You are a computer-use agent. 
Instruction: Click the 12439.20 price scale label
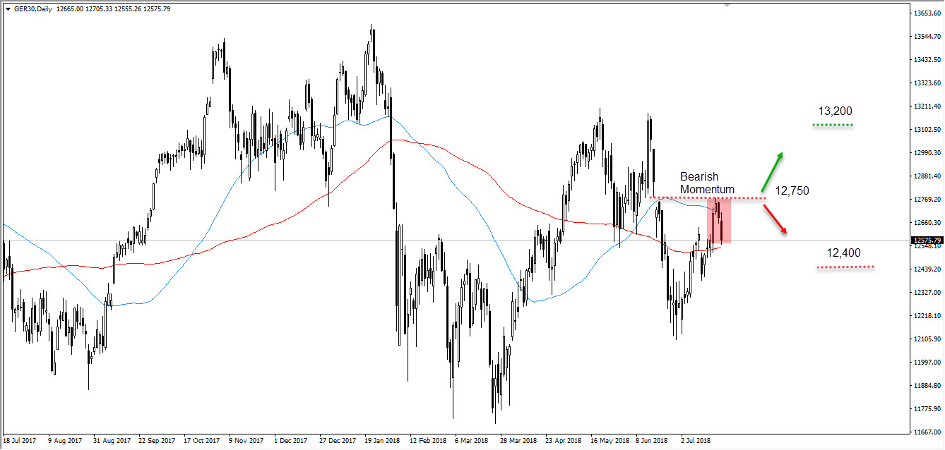tap(927, 269)
